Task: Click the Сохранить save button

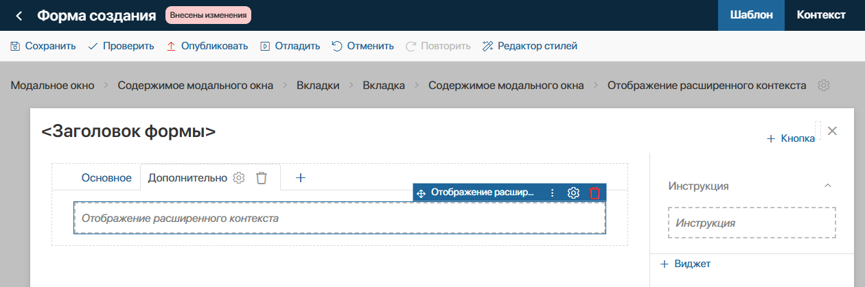Action: coord(43,47)
